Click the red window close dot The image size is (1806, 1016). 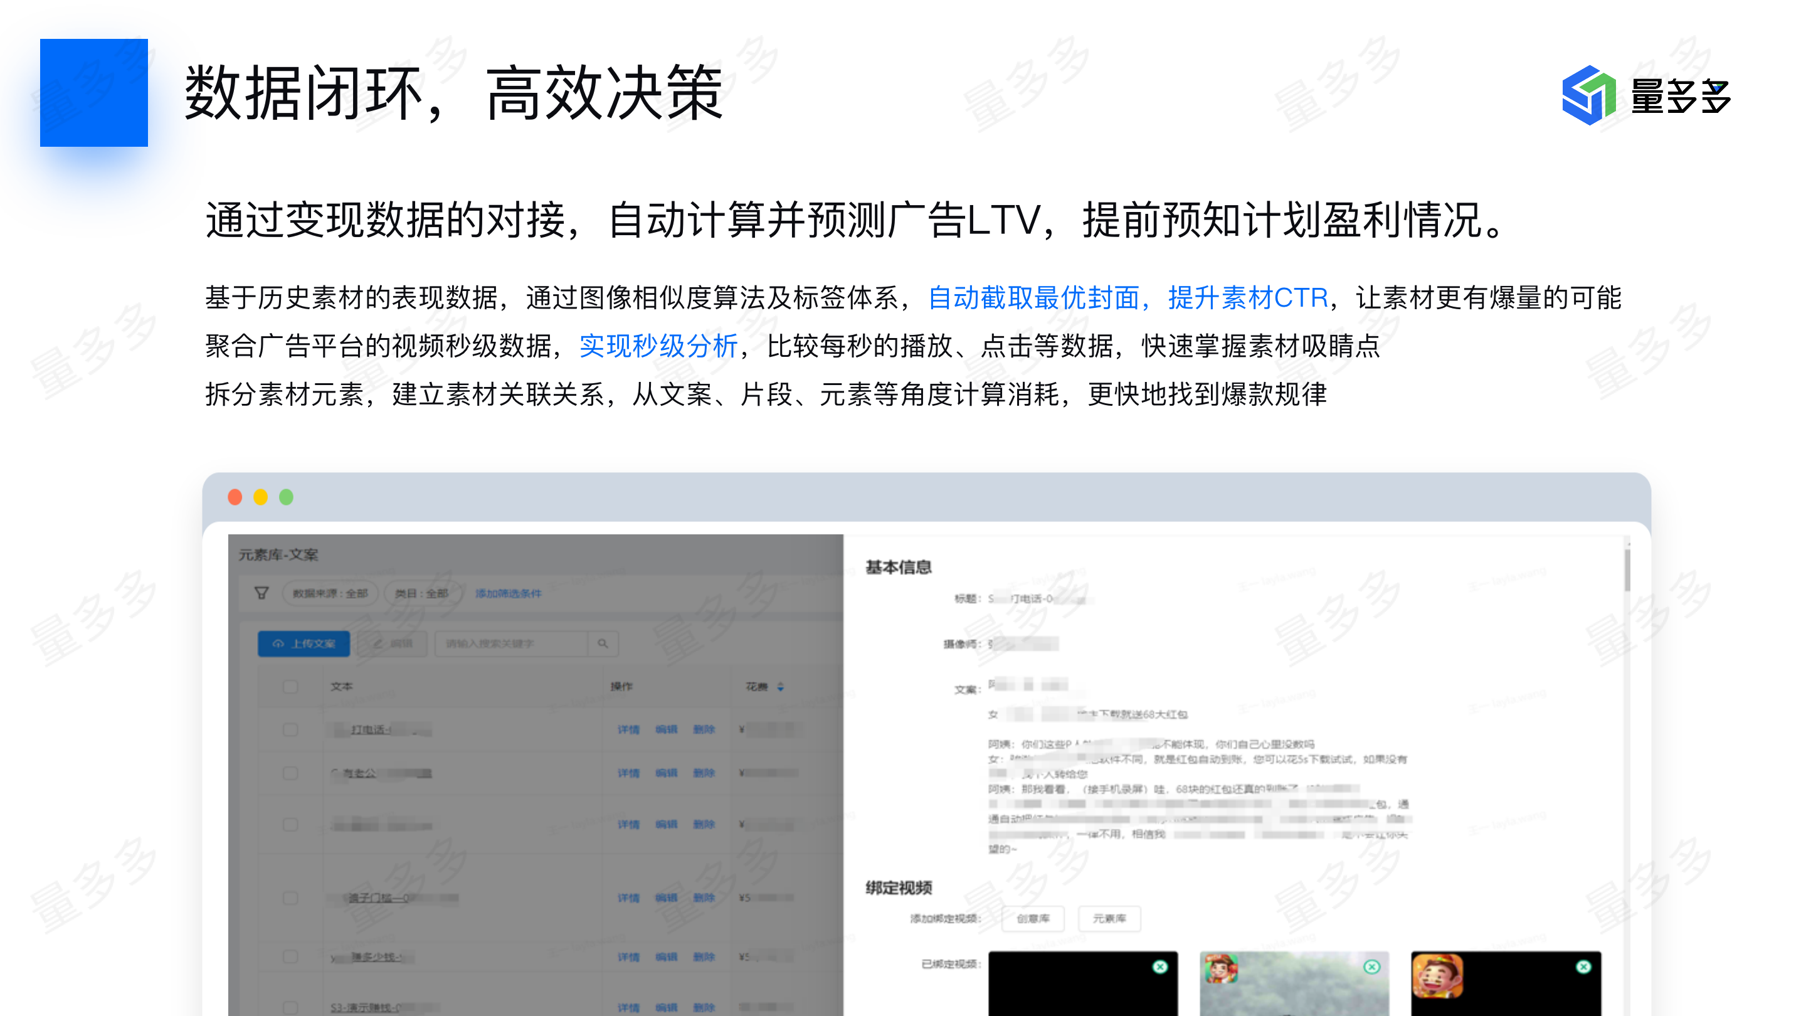click(235, 497)
